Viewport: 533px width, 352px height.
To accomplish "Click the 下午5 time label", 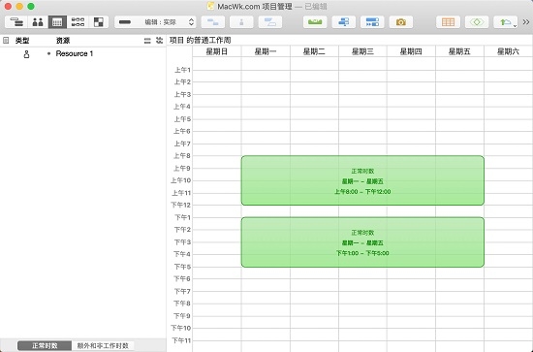I will [x=182, y=267].
